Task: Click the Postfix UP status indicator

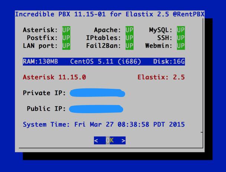Action: click(x=66, y=38)
